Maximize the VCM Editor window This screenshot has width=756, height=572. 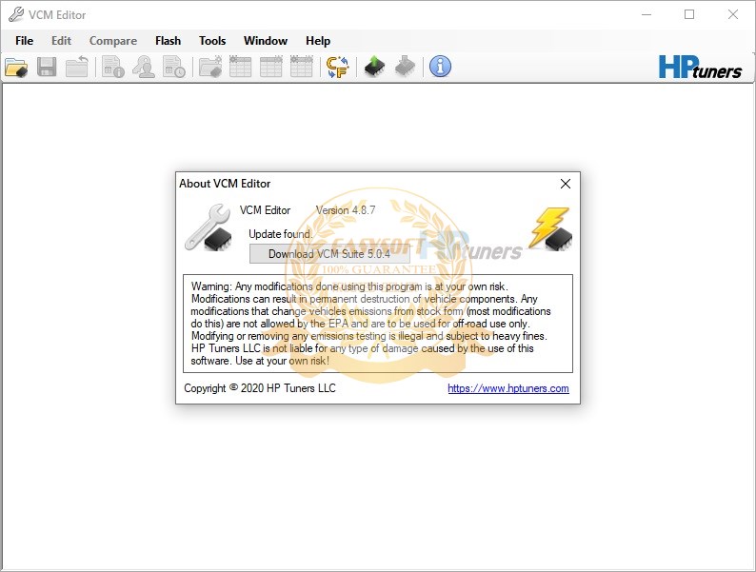pyautogui.click(x=689, y=14)
